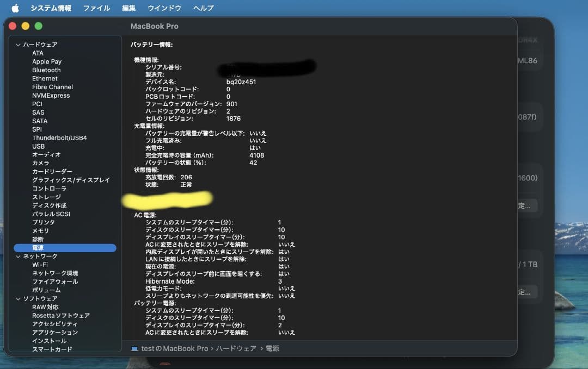Select メモリ in the sidebar
This screenshot has height=369, width=588.
point(40,230)
